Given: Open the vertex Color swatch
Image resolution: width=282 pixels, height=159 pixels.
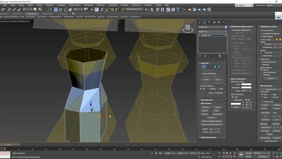Looking at the screenshot, I should tap(246, 84).
